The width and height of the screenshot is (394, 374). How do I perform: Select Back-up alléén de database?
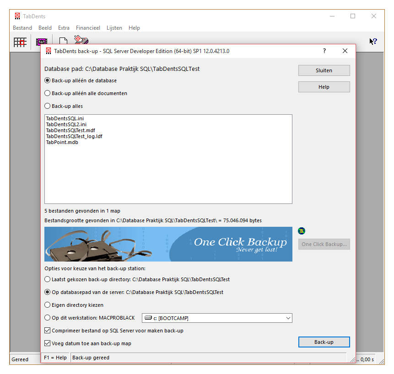point(81,80)
